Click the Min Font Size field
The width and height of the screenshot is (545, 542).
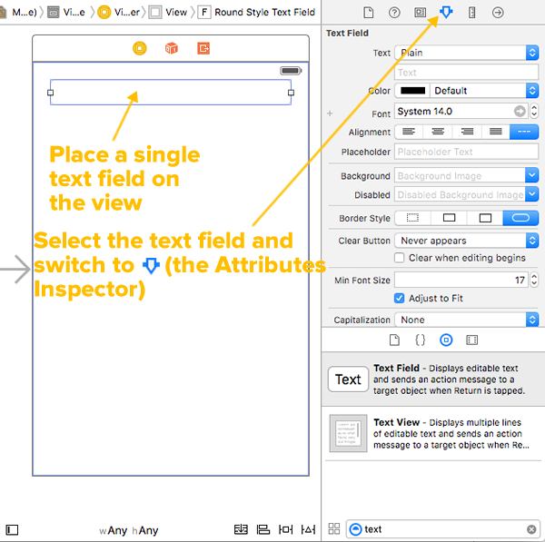461,280
